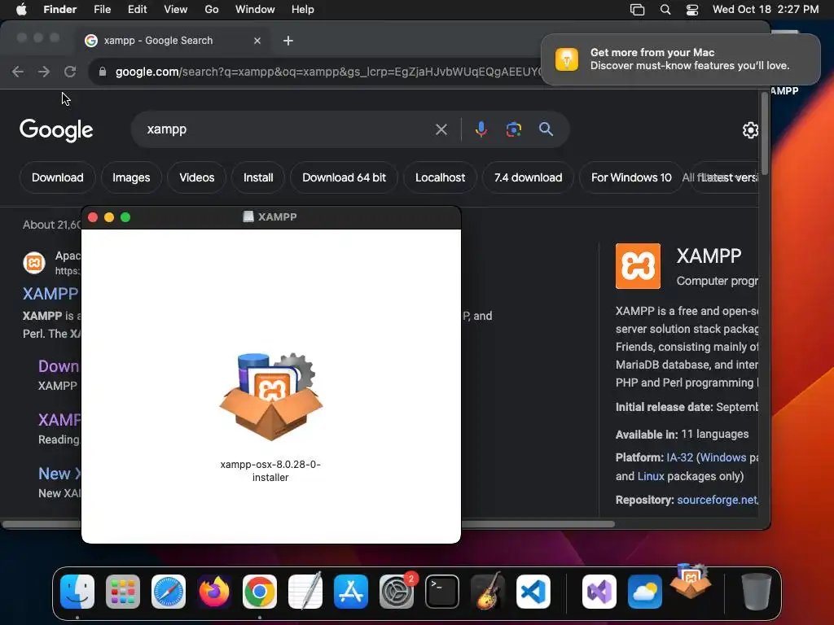
Task: Switch to Videos results
Action: (197, 177)
